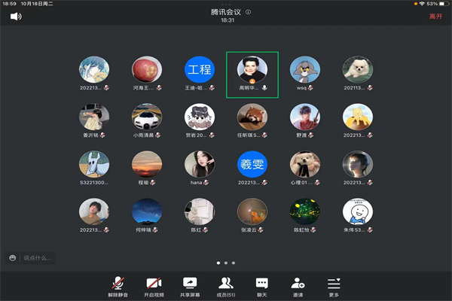Select 小雨清晨's car avatar
Screen dimensions: 452x301
click(x=147, y=117)
